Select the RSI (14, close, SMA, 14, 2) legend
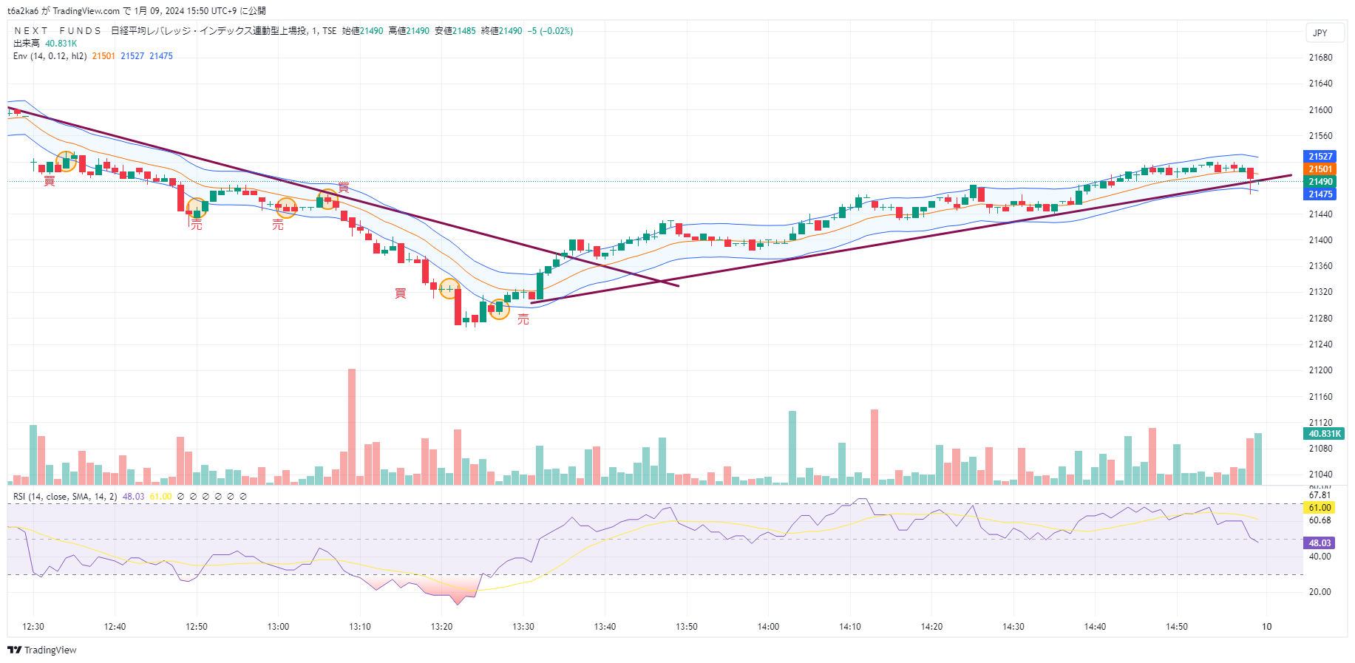This screenshot has width=1355, height=663. 64,497
